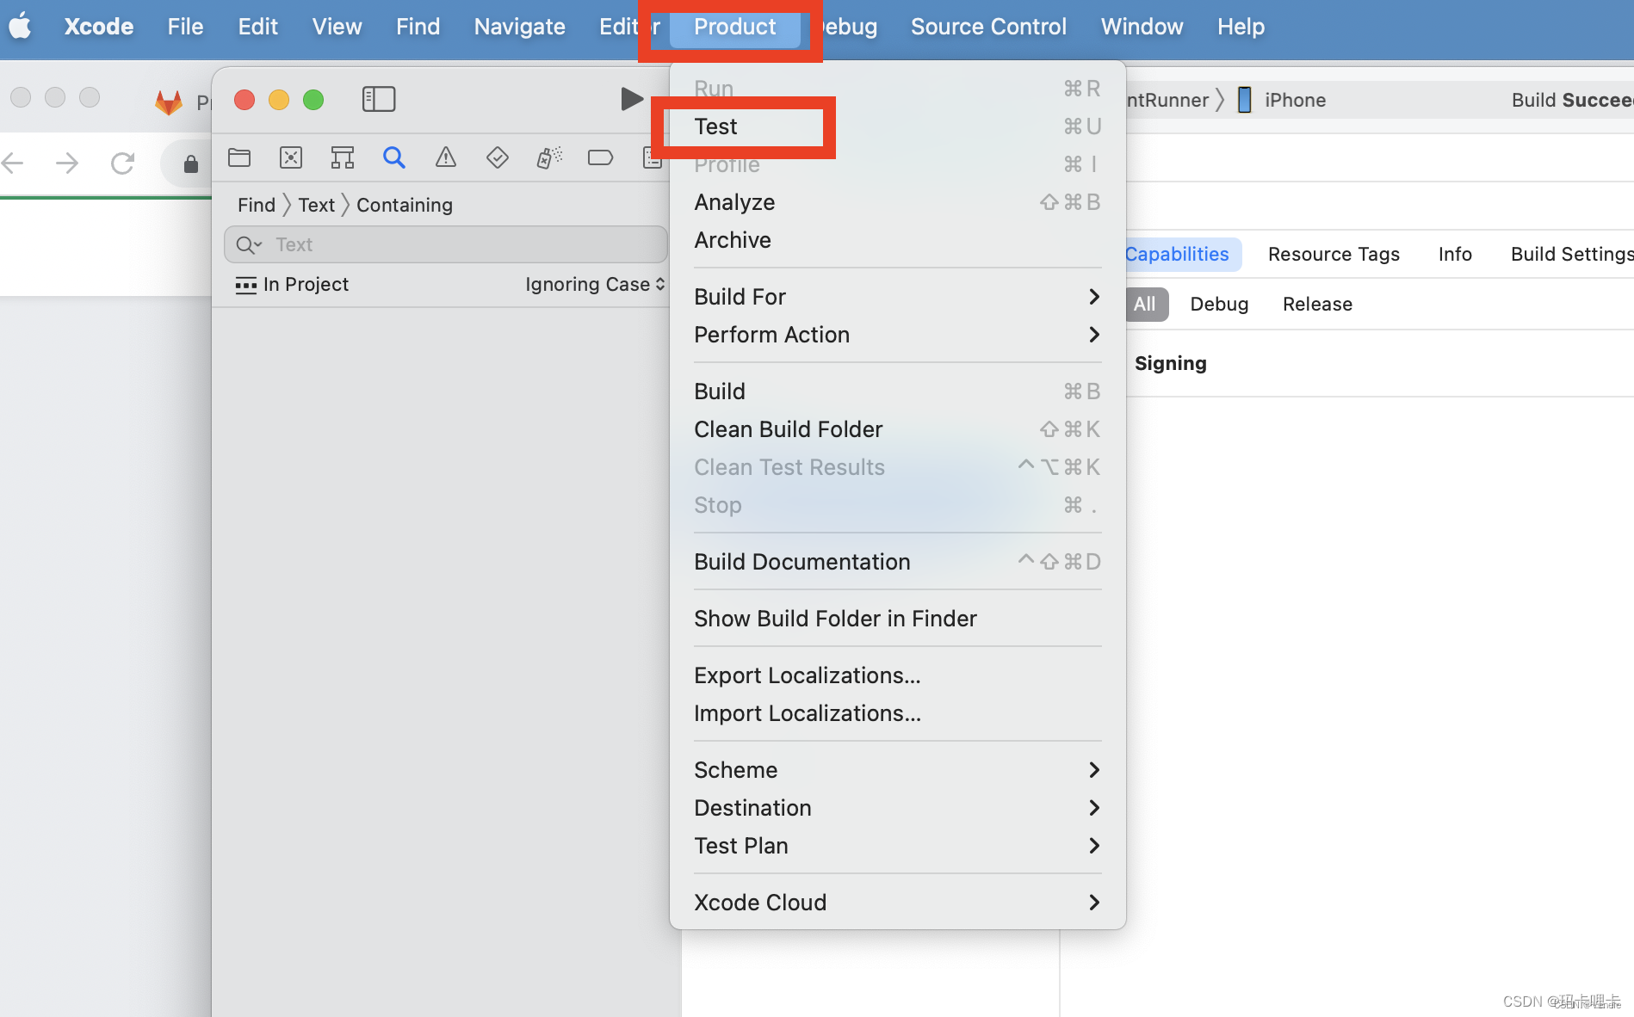The height and width of the screenshot is (1017, 1634).
Task: Click the Run play button
Action: [x=632, y=99]
